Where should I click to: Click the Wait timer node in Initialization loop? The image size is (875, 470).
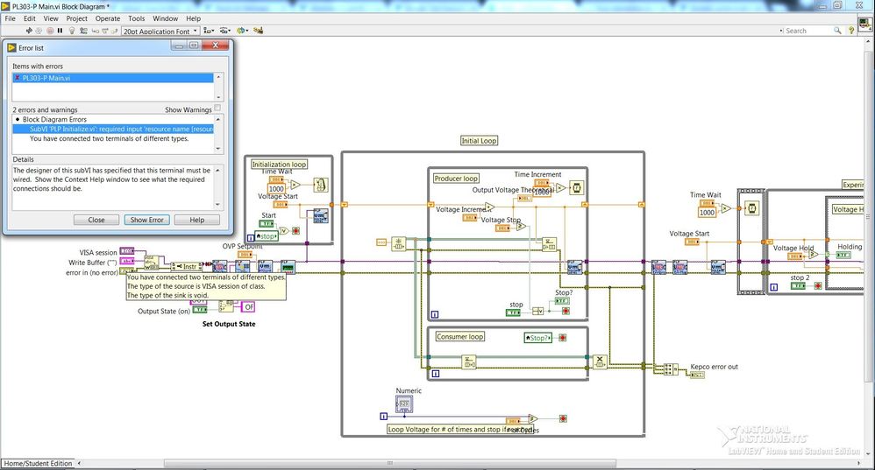(320, 185)
